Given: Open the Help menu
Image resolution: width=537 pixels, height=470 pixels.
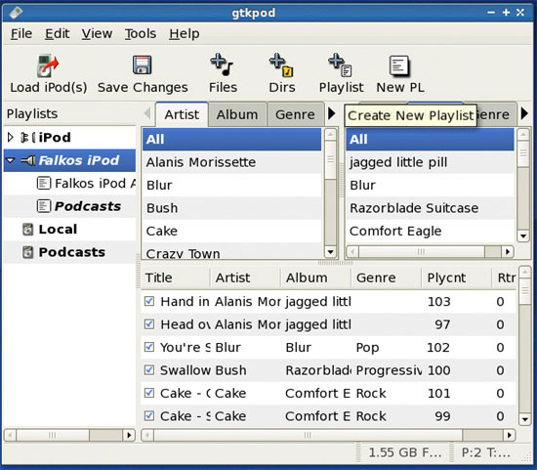Looking at the screenshot, I should (x=185, y=33).
